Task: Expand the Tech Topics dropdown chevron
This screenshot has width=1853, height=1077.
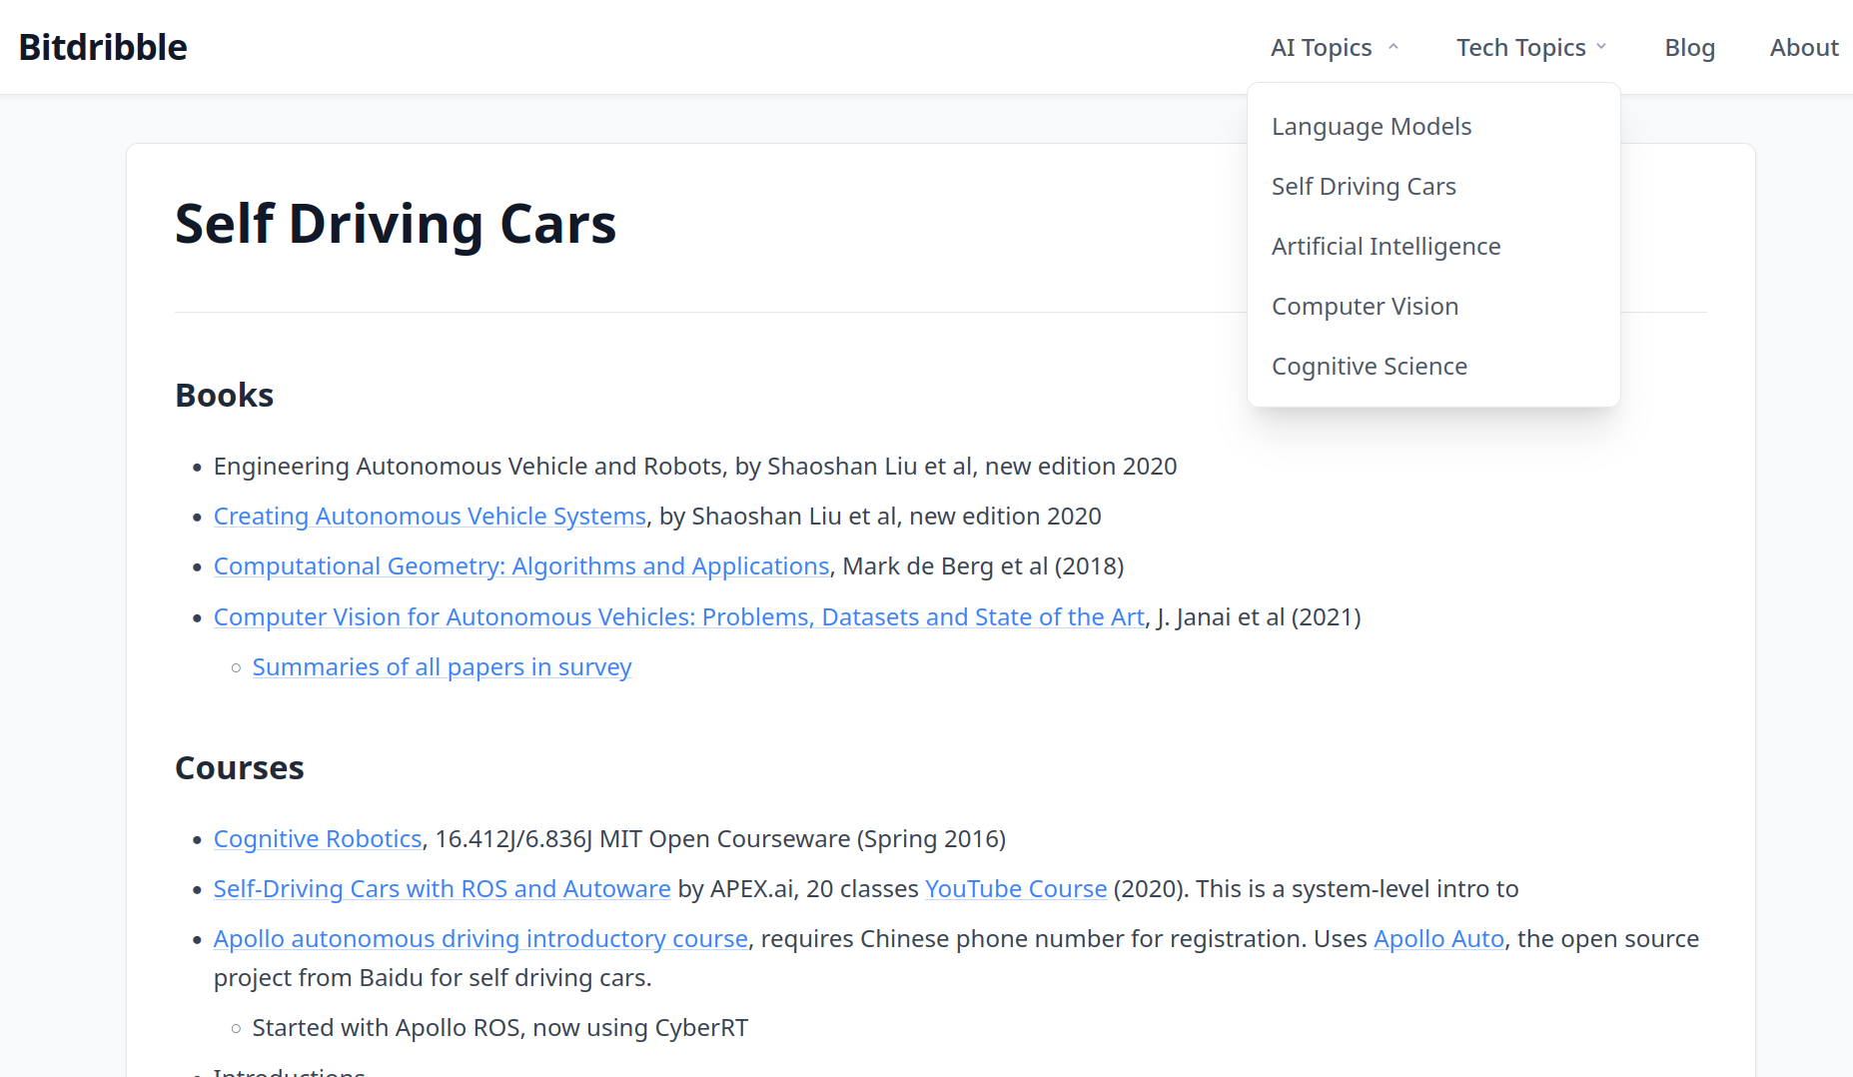Action: point(1601,47)
